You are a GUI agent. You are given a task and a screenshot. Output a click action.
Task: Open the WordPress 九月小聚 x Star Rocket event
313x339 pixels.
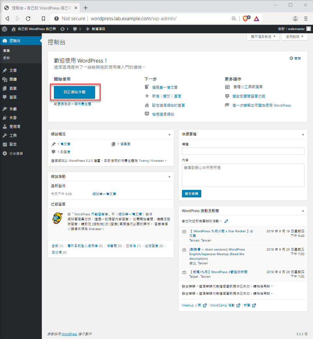(x=221, y=233)
